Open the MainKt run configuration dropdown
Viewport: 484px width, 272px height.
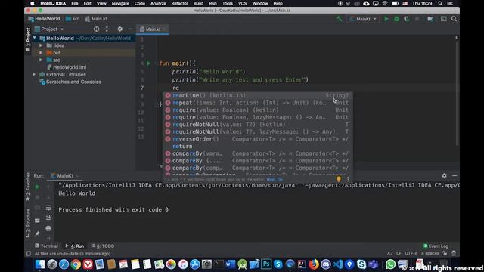(x=363, y=19)
